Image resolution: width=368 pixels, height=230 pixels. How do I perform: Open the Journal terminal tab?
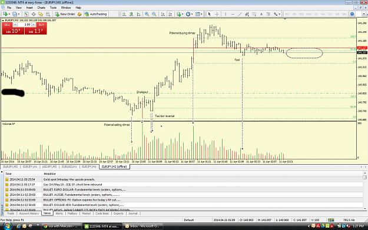pos(133,214)
